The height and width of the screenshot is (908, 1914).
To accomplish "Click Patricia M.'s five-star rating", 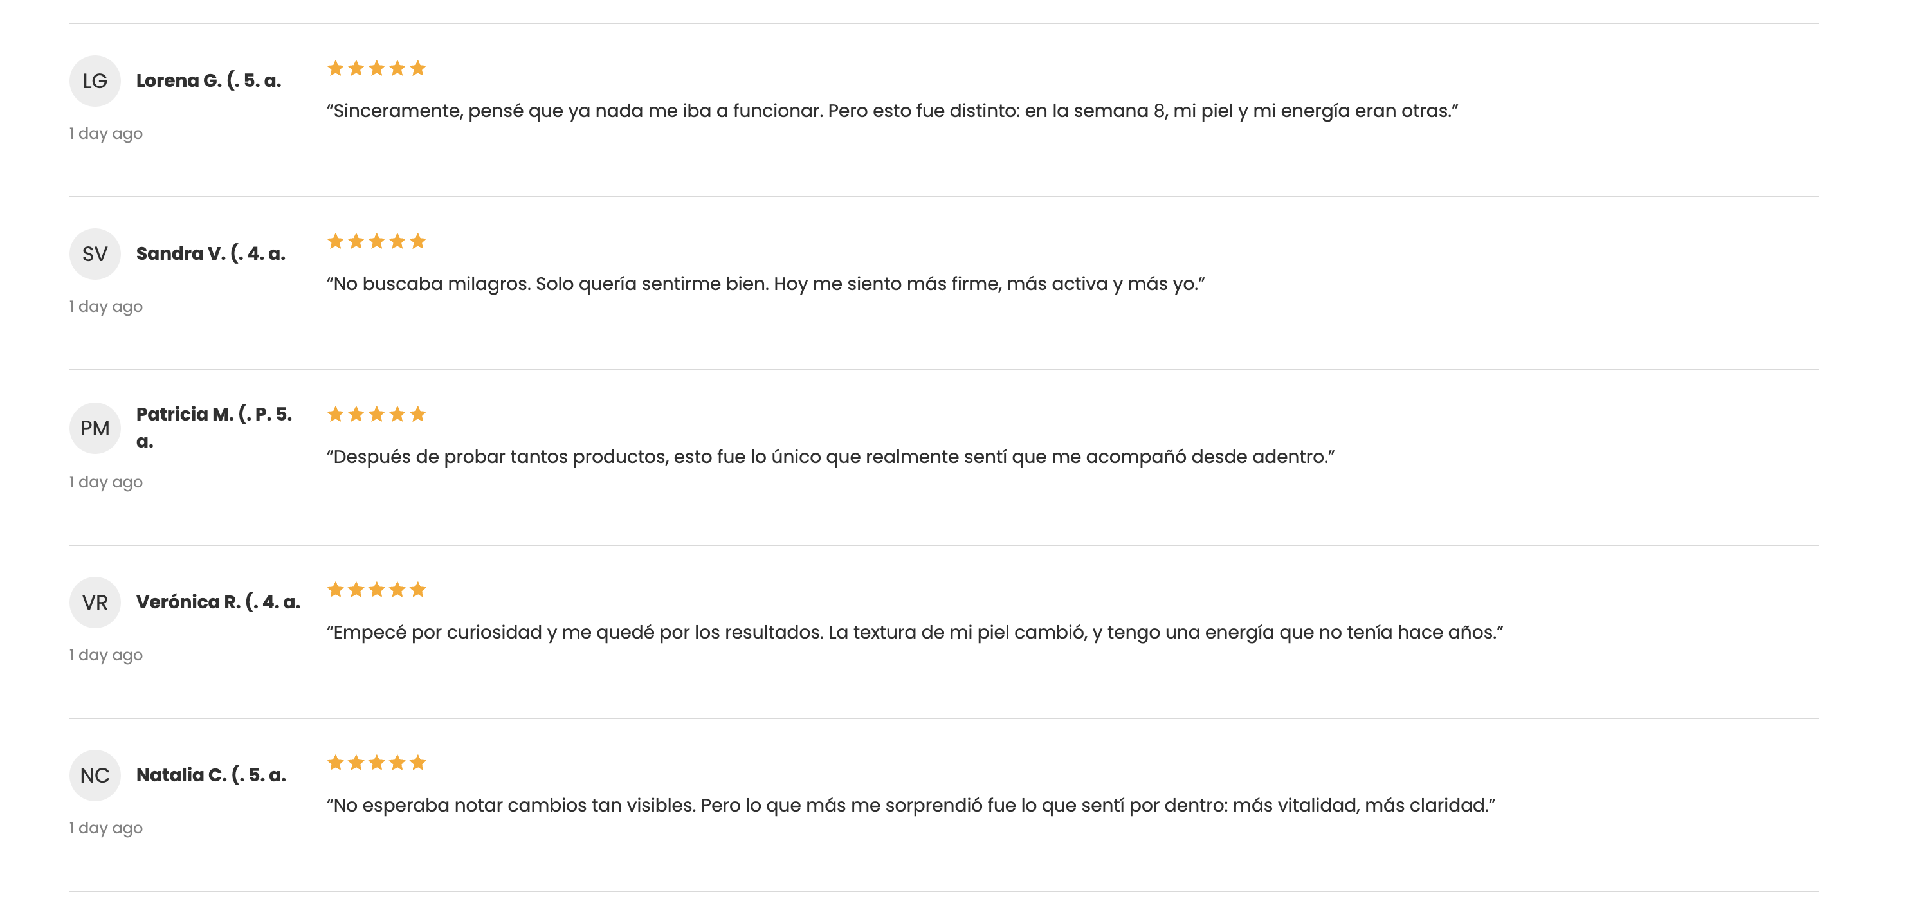I will pos(377,415).
